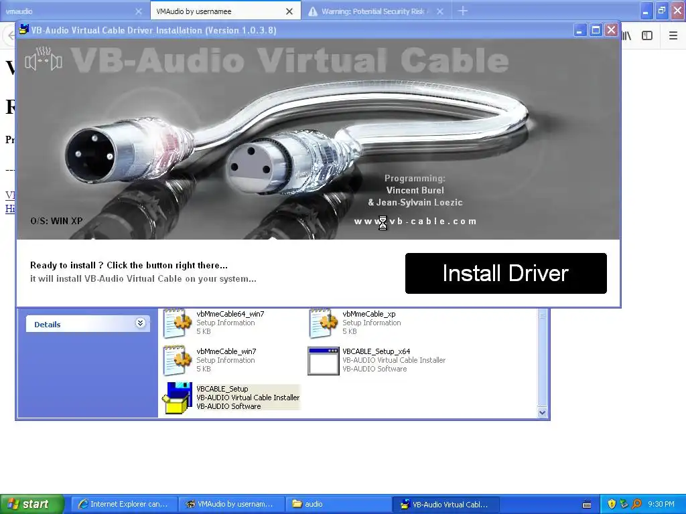This screenshot has height=514, width=686.
Task: Click the security shield tray icon
Action: coord(612,504)
